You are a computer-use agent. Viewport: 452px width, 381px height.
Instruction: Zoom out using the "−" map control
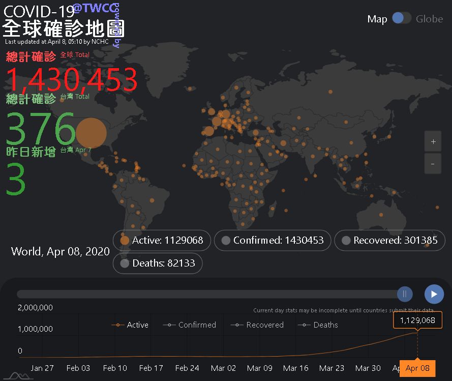point(433,163)
